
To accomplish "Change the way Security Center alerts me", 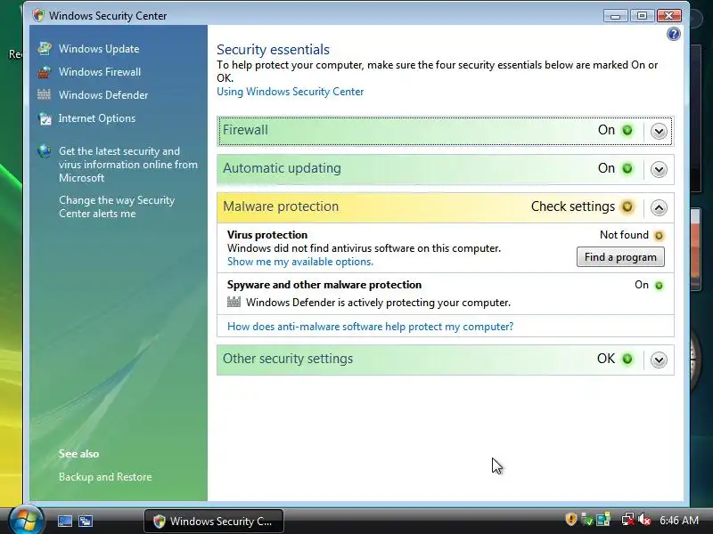I will [117, 206].
